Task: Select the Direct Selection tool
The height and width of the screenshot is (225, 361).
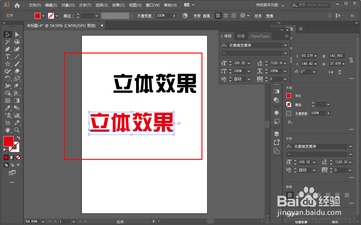Action: [x=17, y=35]
